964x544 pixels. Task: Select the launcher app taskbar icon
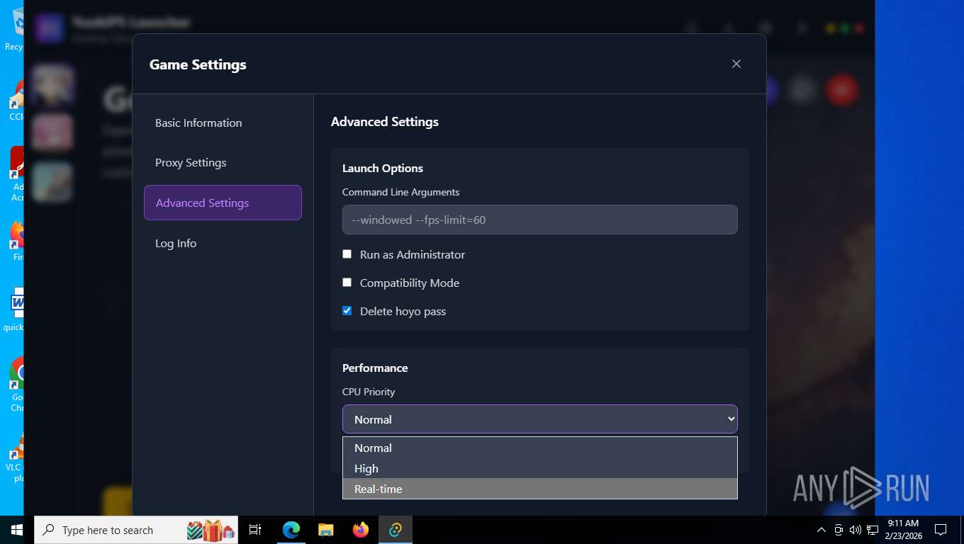pos(395,530)
